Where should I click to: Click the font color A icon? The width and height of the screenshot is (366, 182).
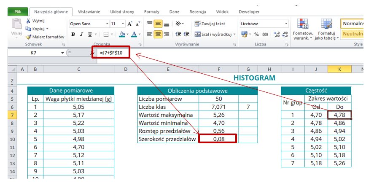[134, 34]
